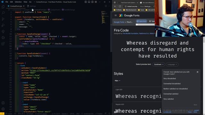Open the Extensions view in activity bar
The width and height of the screenshot is (205, 115).
click(x=3, y=44)
